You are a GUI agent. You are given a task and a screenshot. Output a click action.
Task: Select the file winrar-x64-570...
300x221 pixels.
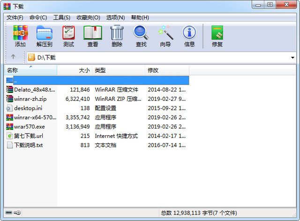[35, 117]
